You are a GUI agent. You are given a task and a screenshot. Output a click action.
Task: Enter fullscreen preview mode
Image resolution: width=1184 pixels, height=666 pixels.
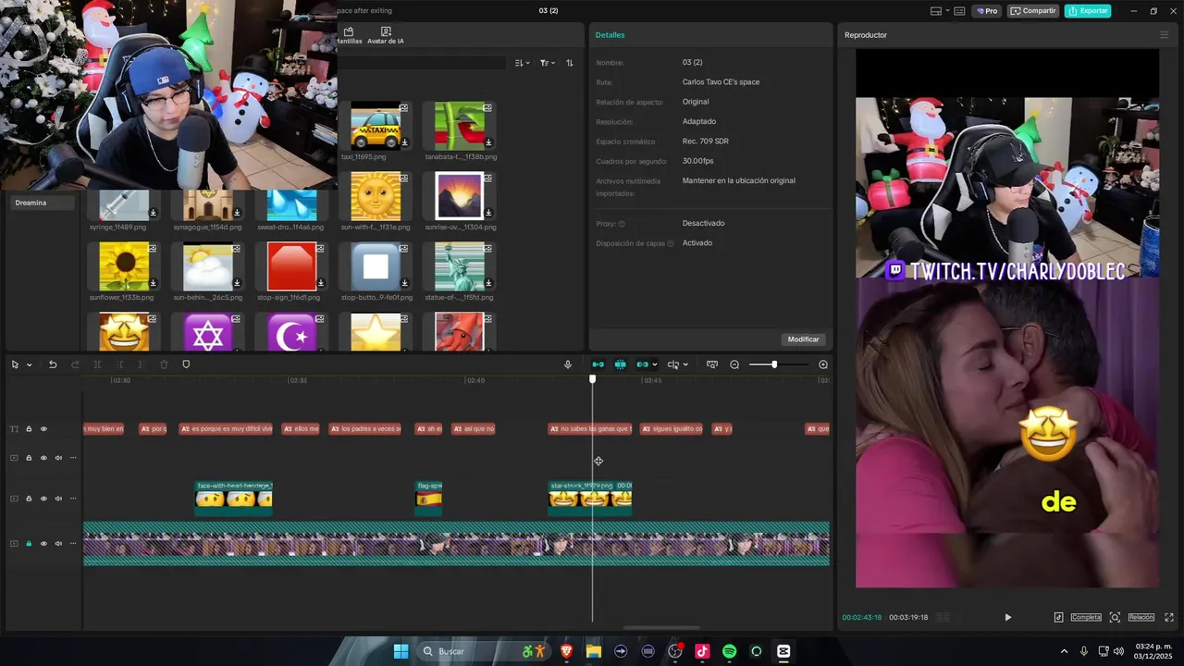pyautogui.click(x=1169, y=617)
